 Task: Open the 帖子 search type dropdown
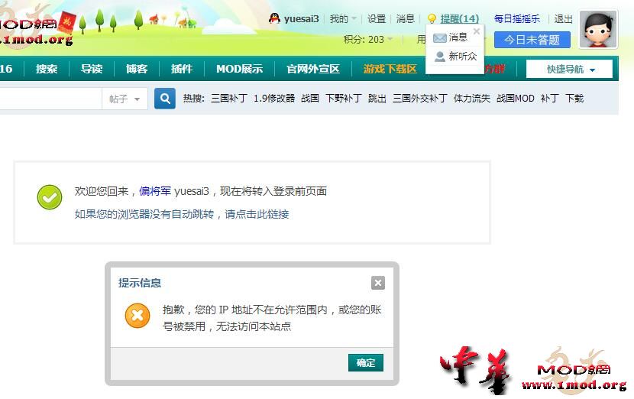[125, 99]
